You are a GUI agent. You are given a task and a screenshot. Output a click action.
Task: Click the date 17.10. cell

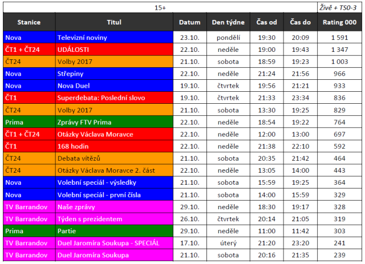point(190,243)
